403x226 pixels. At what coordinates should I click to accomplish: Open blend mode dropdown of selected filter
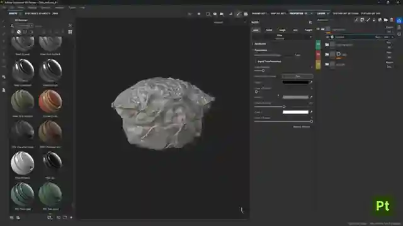click(x=378, y=37)
